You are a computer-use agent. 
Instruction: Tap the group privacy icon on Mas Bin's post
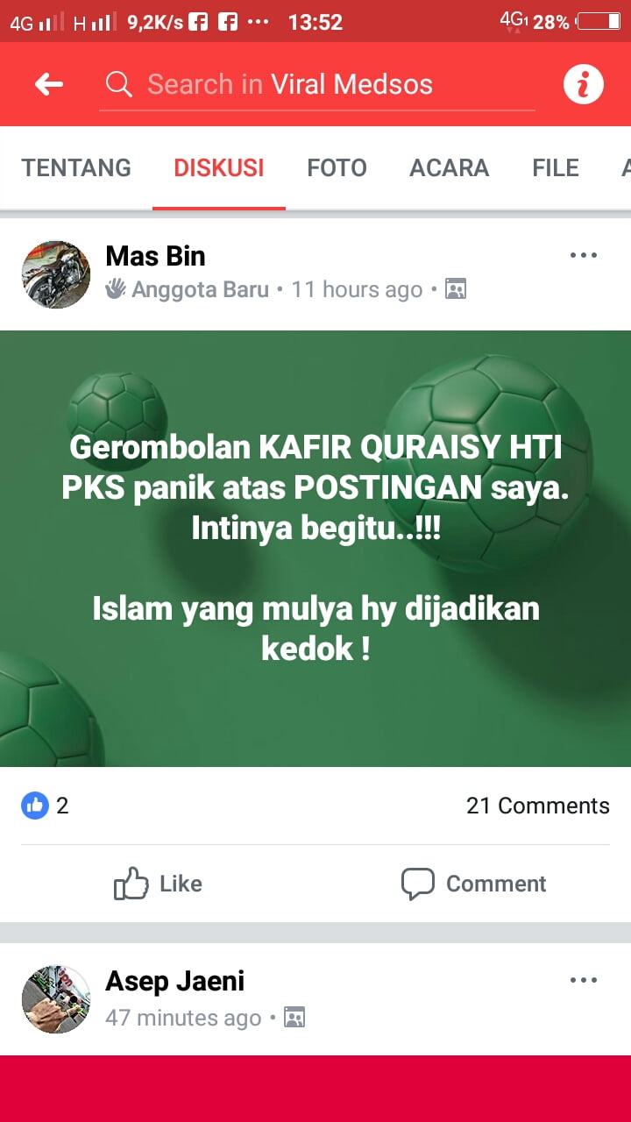(x=456, y=289)
